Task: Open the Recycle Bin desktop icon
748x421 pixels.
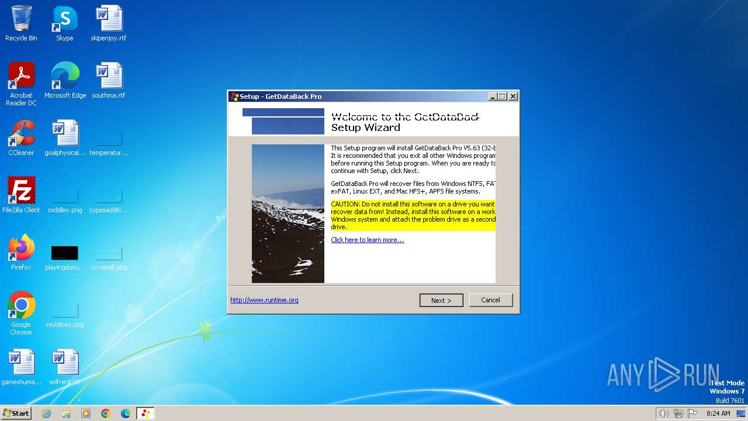Action: point(21,23)
